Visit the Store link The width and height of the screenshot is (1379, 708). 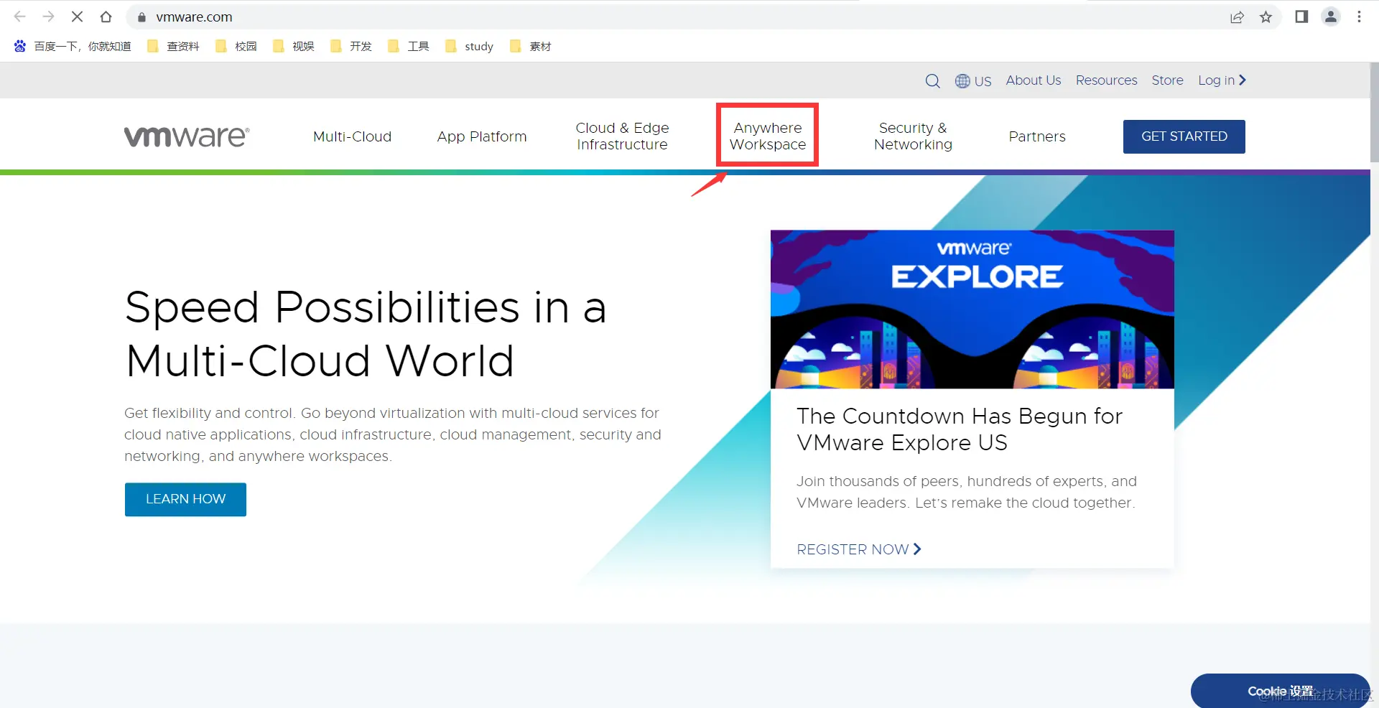(x=1167, y=80)
